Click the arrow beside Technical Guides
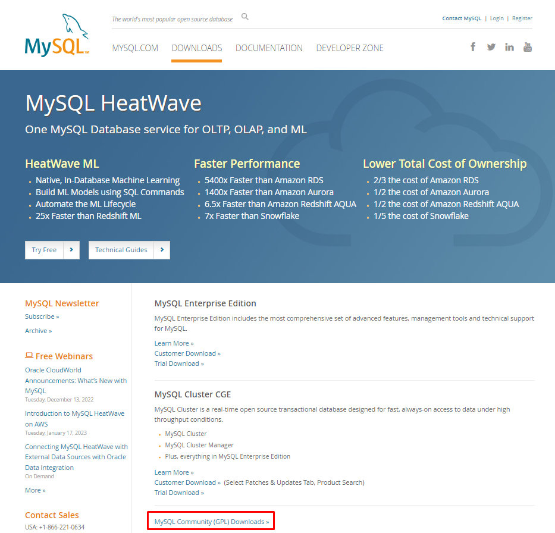Viewport: 555px width, 533px height. click(x=162, y=250)
